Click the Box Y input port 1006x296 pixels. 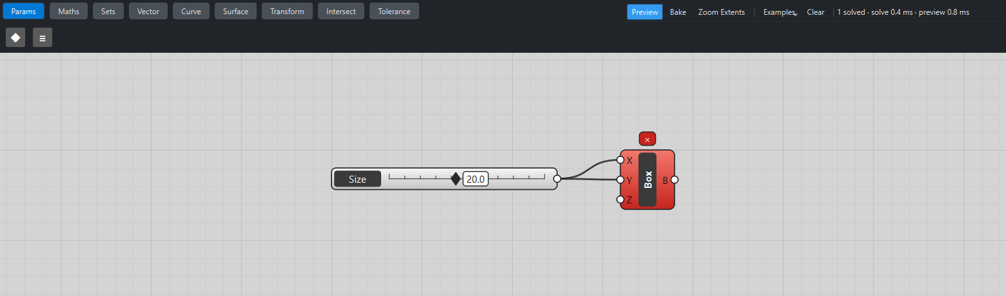[620, 180]
